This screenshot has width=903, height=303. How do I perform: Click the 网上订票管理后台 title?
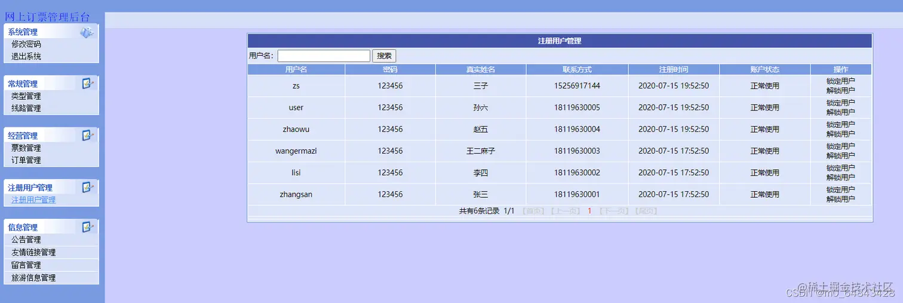point(47,17)
